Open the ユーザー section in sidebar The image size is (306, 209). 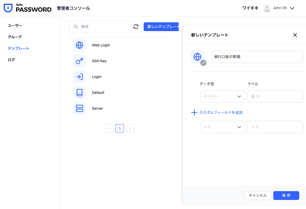click(15, 25)
